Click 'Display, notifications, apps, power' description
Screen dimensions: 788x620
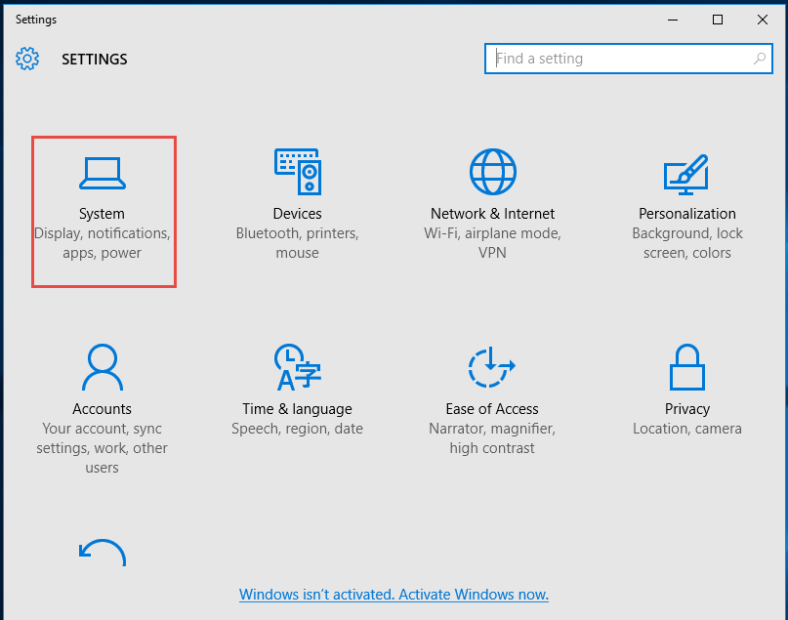coord(102,243)
